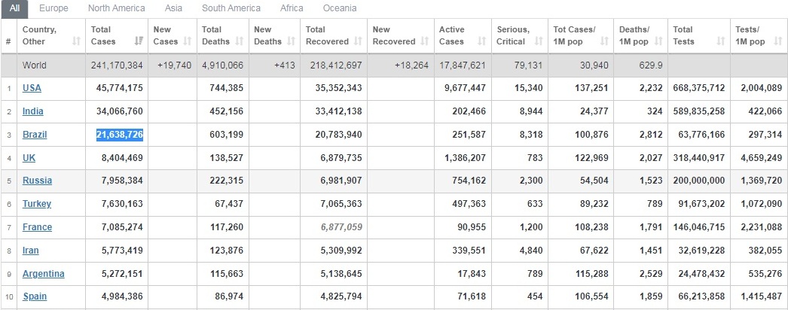The image size is (788, 310).
Task: Click Iran total tests 32,619,228
Action: pos(701,251)
